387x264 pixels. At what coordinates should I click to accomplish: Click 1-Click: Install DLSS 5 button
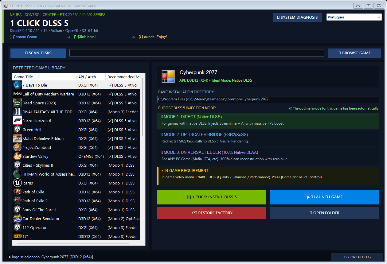point(212,197)
